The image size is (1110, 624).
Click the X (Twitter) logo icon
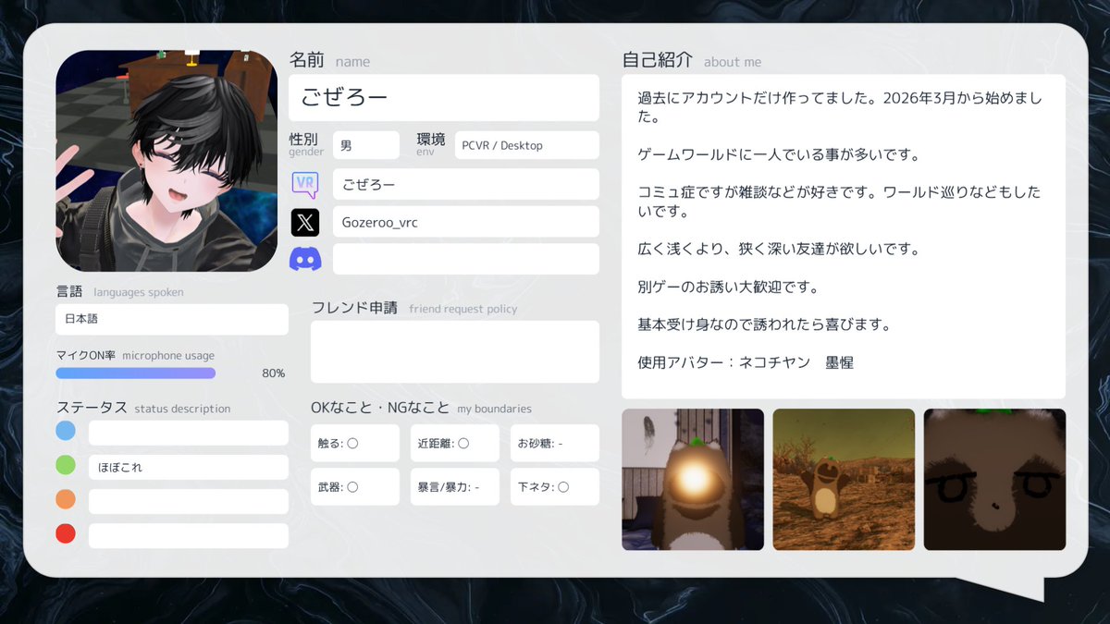(x=305, y=222)
